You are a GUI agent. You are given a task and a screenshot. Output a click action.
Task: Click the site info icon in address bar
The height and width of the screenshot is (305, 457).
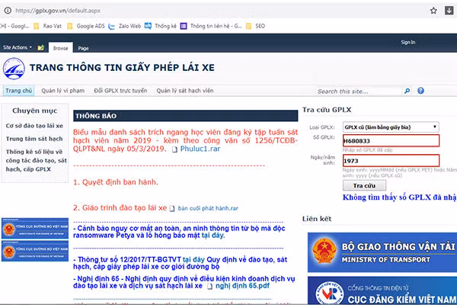point(8,11)
